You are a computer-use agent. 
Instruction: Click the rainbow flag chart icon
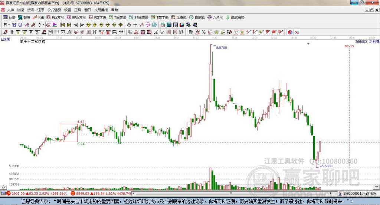[x=55, y=25]
